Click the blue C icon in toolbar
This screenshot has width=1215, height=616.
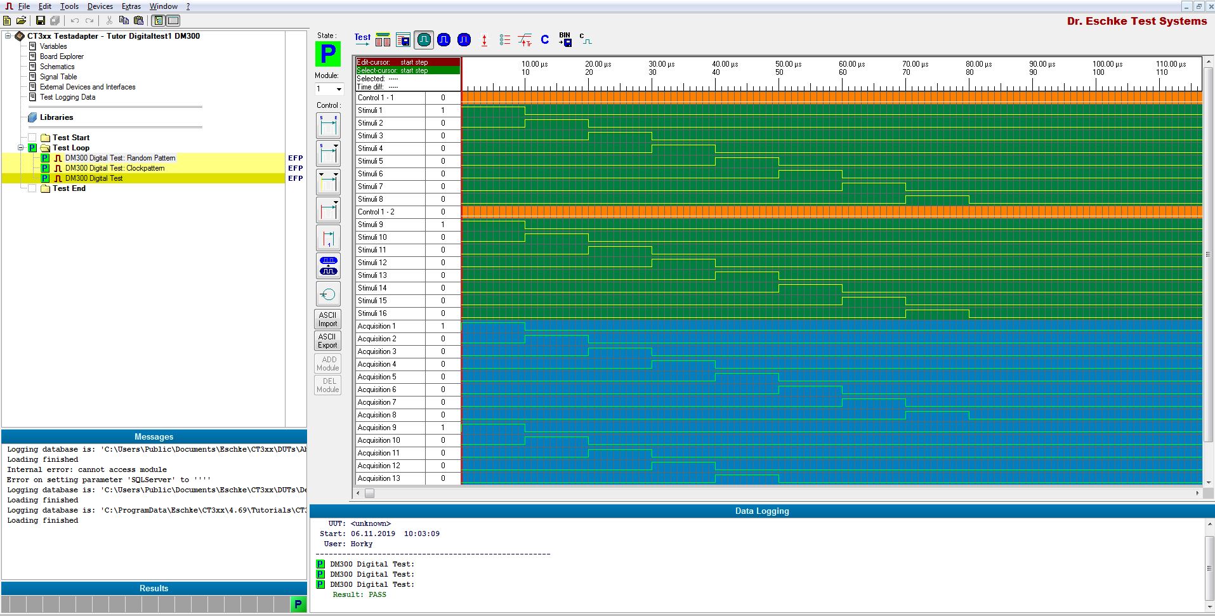click(x=544, y=40)
